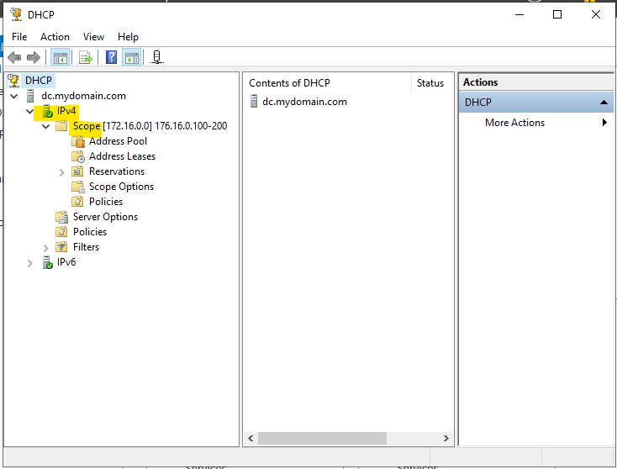Image resolution: width=617 pixels, height=469 pixels.
Task: Select the Filters icon in tree
Action: click(x=61, y=247)
